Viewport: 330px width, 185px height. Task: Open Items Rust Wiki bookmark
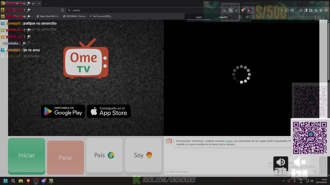[x=48, y=16]
